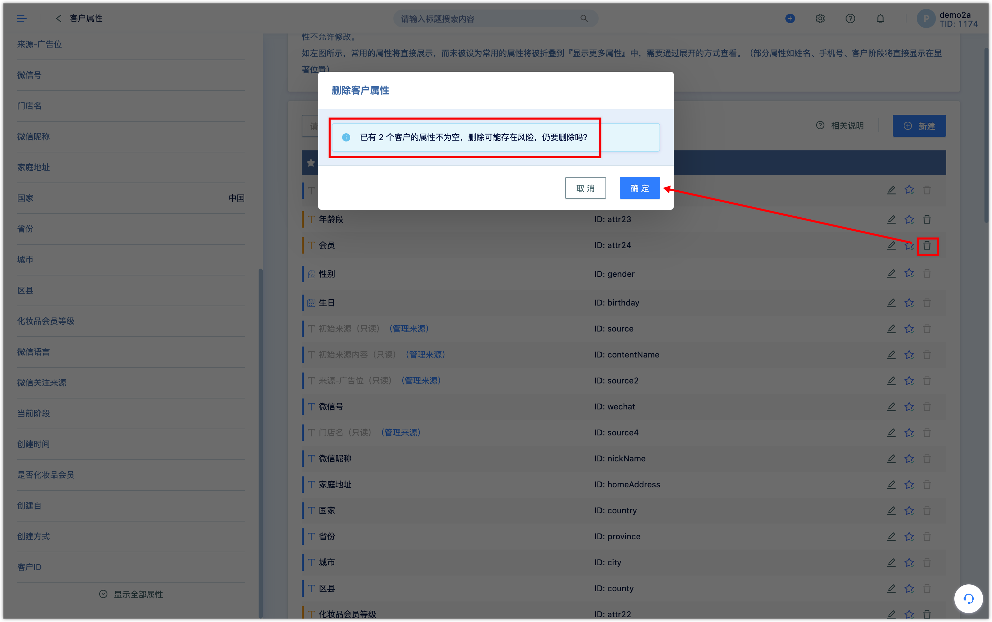992x622 pixels.
Task: Open the notifications bell icon
Action: coord(880,18)
